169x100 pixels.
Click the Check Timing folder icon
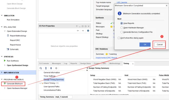42,83
